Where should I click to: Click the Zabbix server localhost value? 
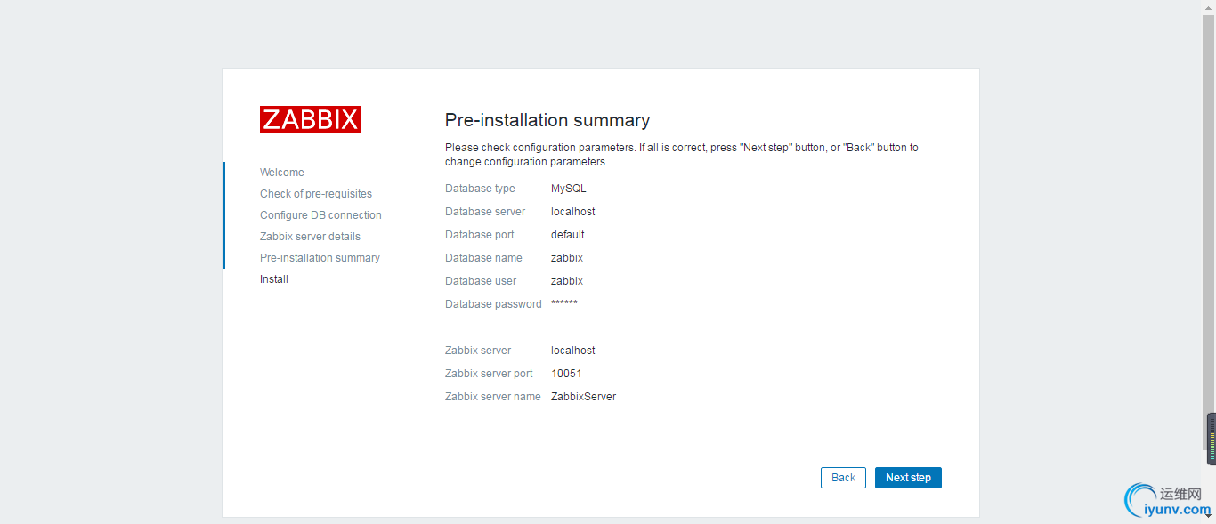pyautogui.click(x=573, y=351)
